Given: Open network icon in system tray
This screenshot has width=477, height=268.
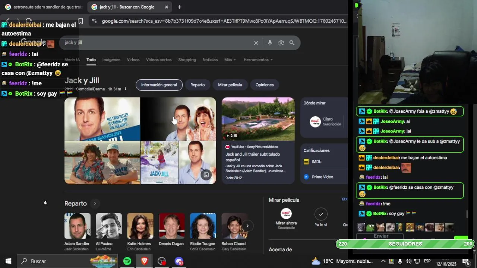Looking at the screenshot, I should tap(417, 261).
